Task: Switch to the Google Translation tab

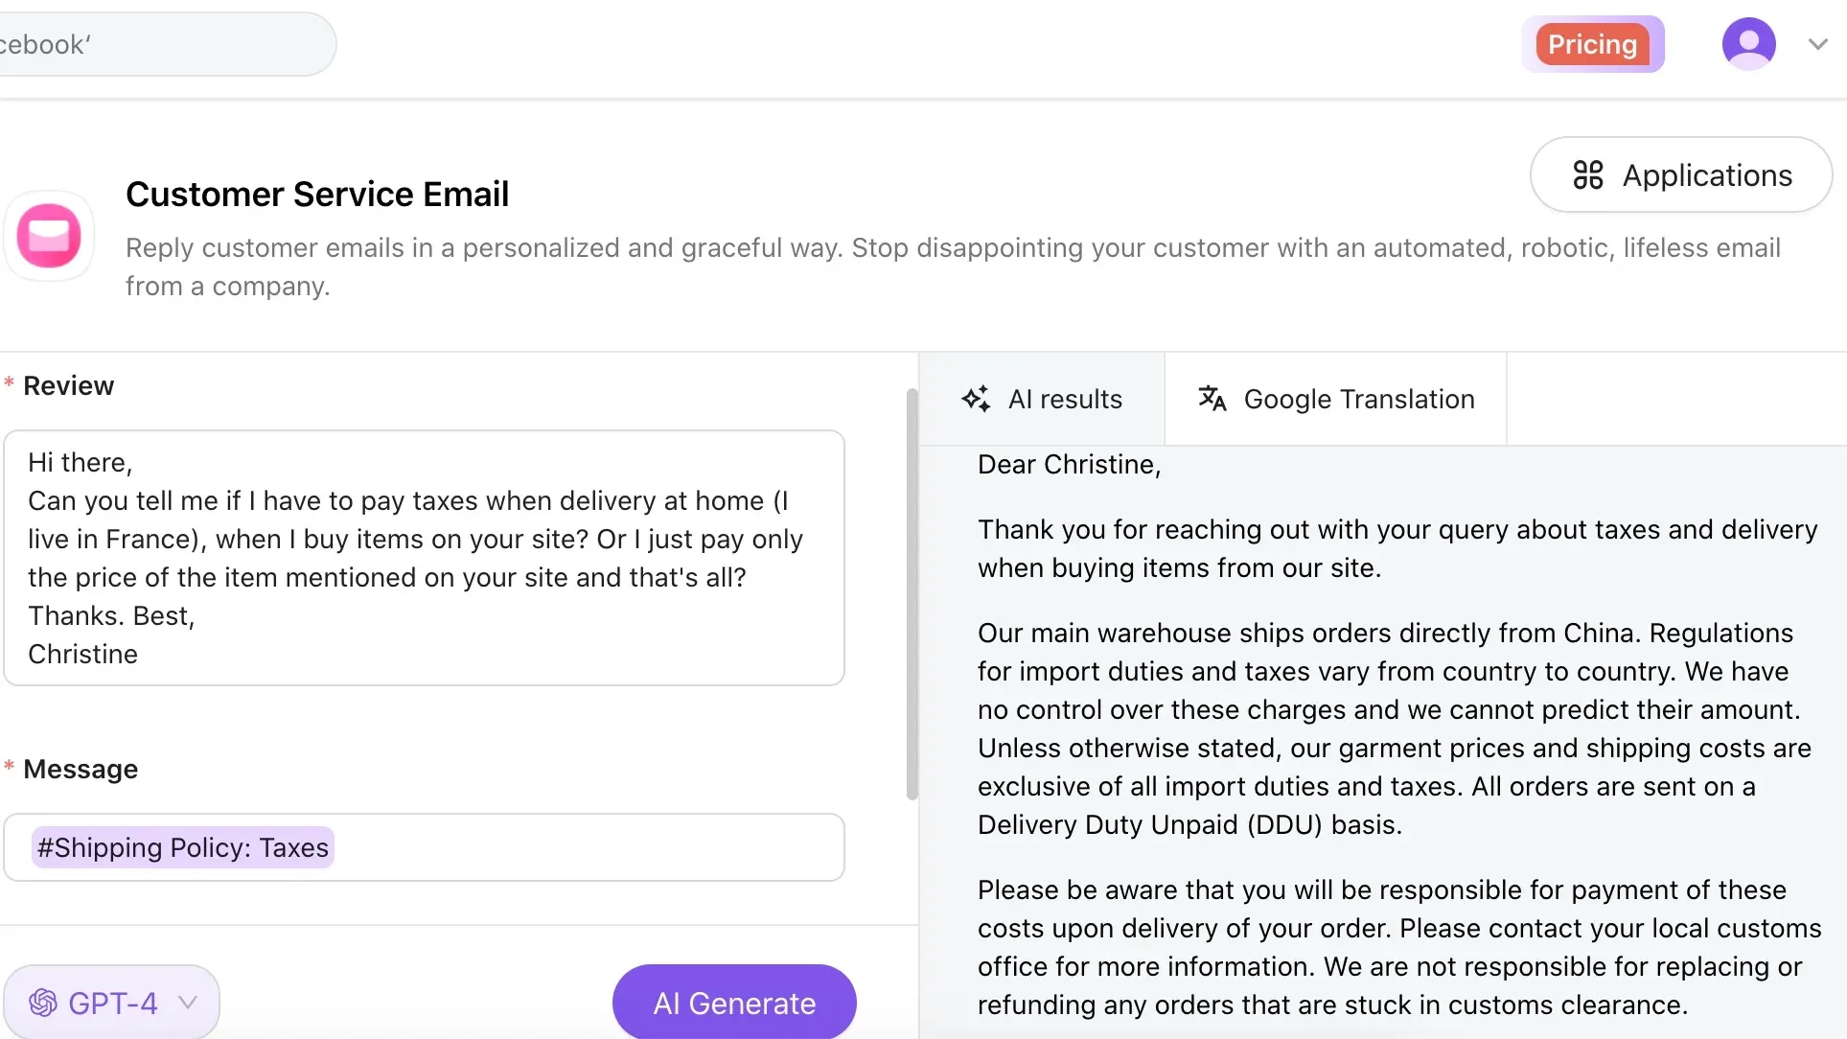Action: pos(1334,399)
